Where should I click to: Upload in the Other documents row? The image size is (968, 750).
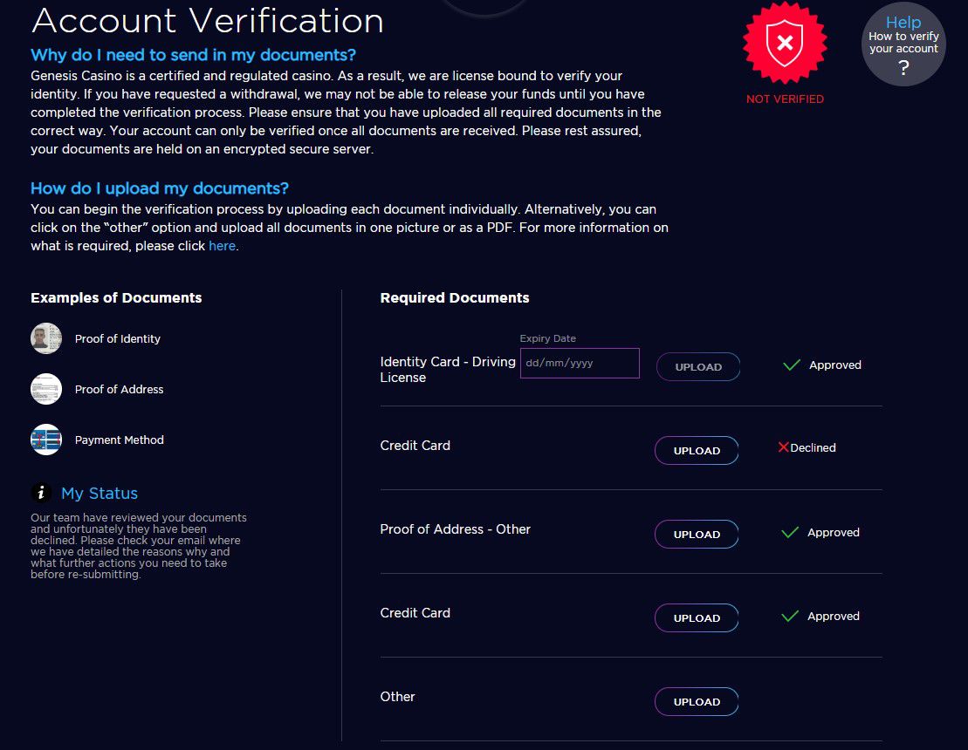coord(697,702)
